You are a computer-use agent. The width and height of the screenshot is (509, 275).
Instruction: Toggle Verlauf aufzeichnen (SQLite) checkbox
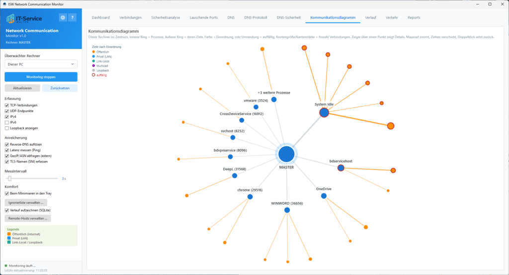[7, 210]
